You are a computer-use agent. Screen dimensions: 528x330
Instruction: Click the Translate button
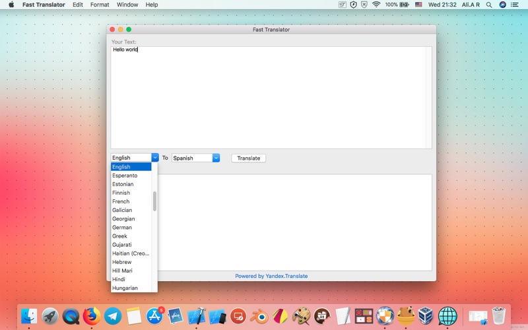(249, 158)
